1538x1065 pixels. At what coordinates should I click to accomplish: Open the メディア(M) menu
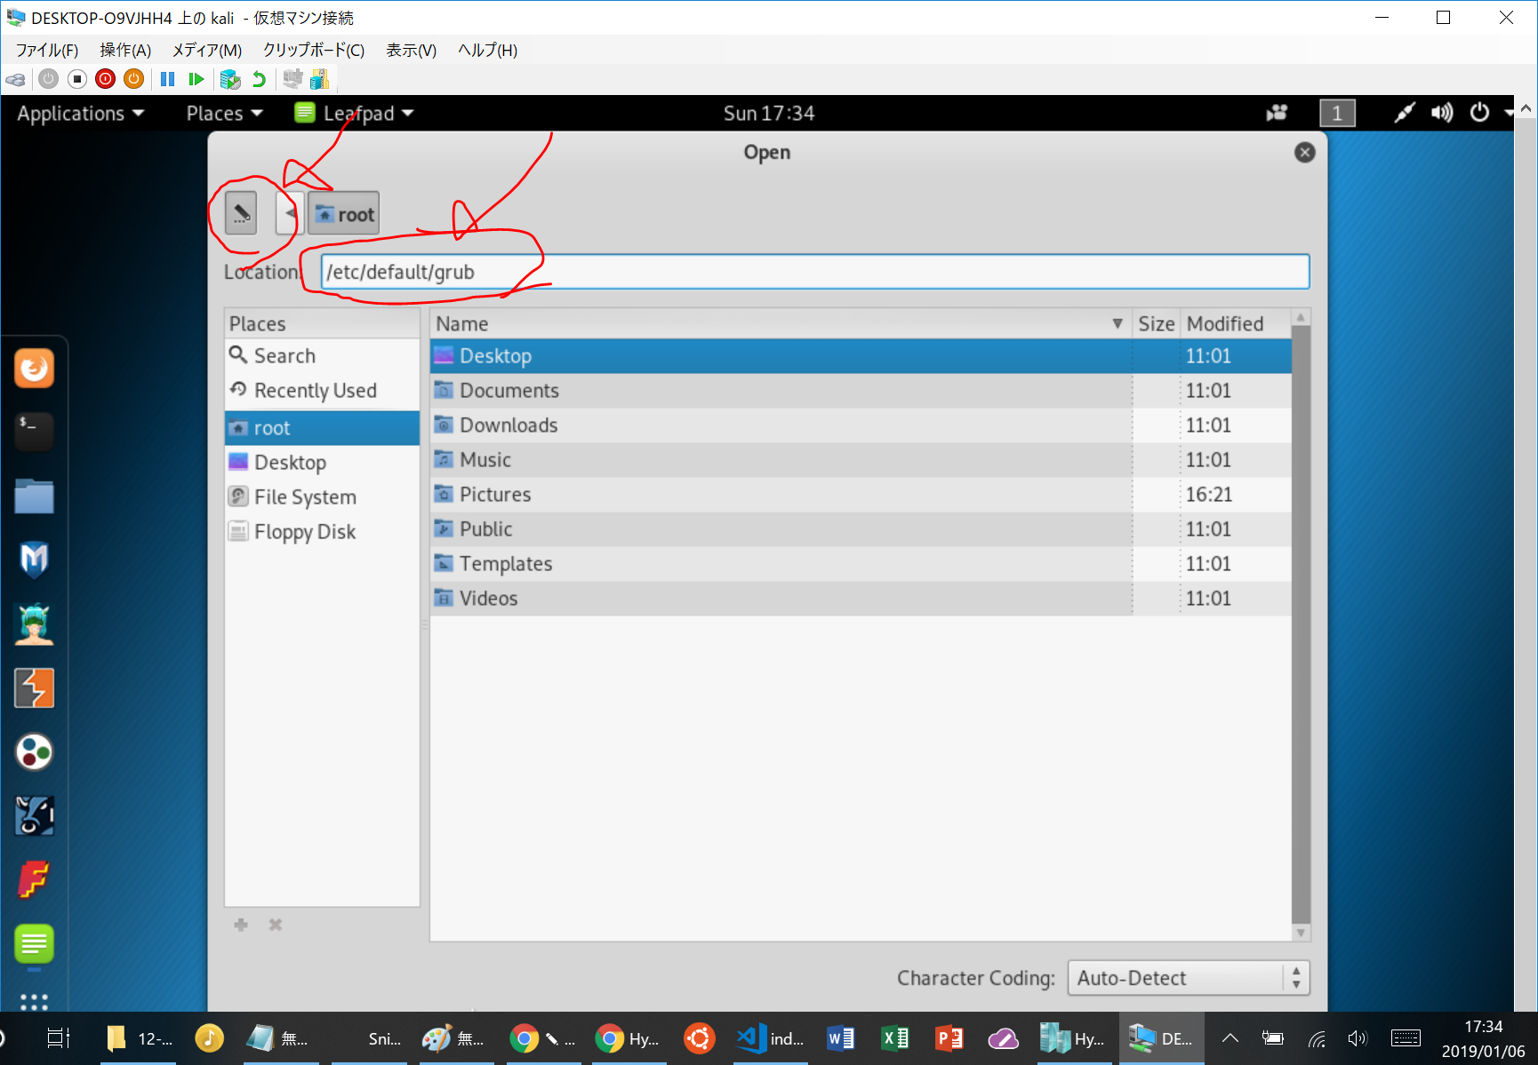(206, 51)
